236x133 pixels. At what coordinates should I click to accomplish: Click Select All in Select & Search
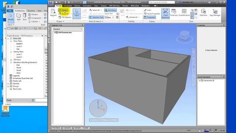[x=95, y=10]
